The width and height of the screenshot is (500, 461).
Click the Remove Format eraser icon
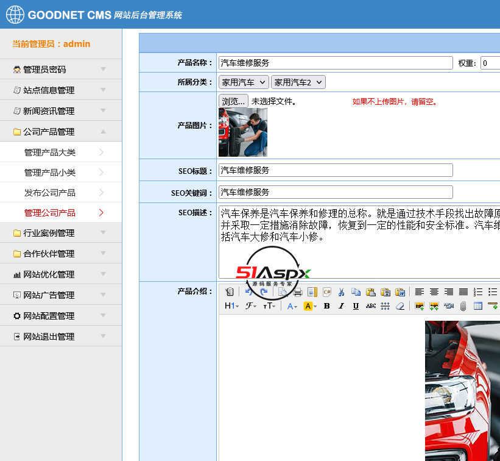tap(400, 307)
